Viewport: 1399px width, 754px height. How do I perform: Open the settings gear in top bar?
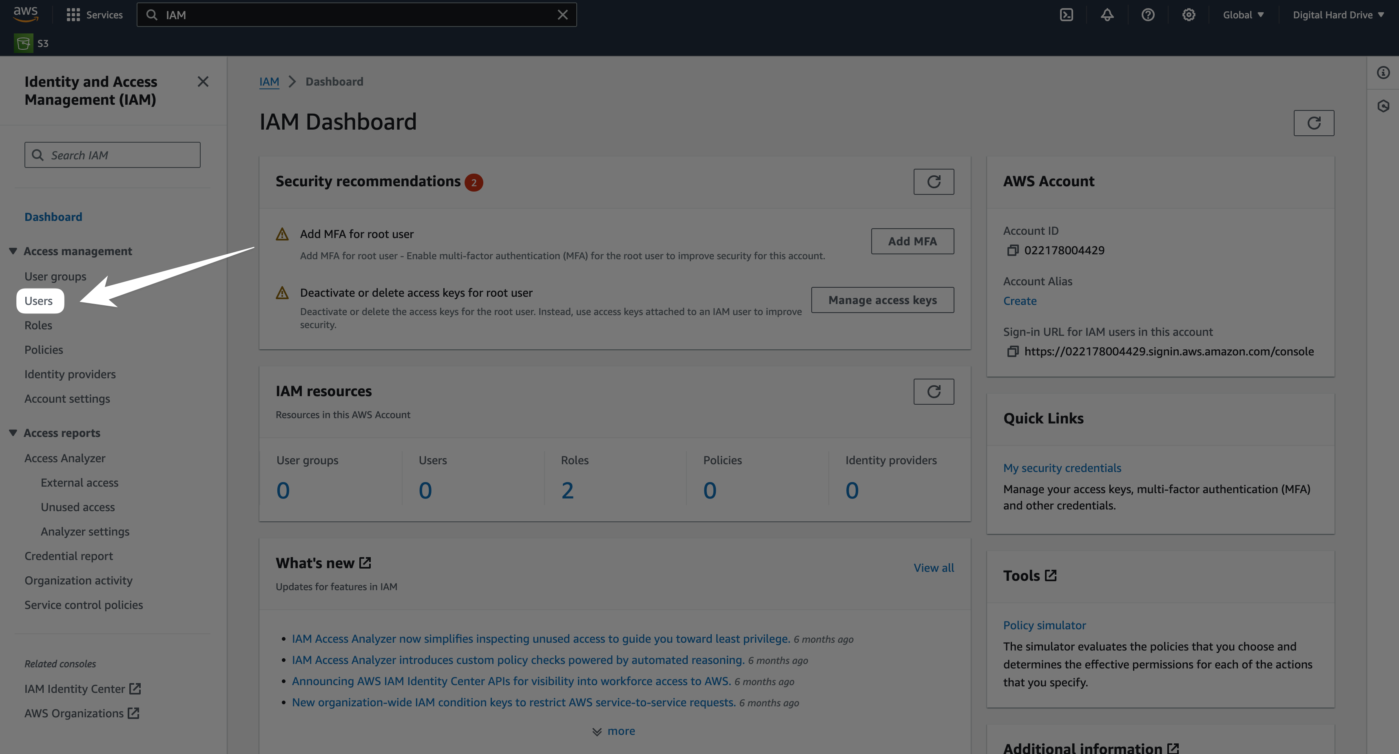(1188, 15)
